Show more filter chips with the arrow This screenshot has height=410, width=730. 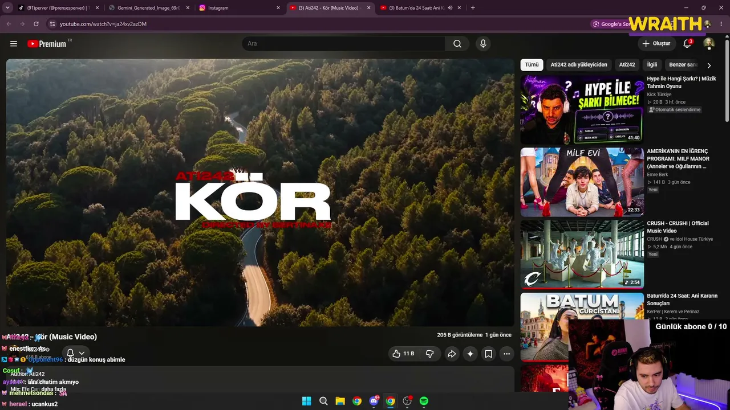click(x=709, y=65)
